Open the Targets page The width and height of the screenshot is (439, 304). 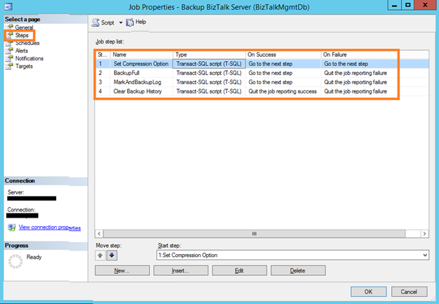pyautogui.click(x=24, y=66)
